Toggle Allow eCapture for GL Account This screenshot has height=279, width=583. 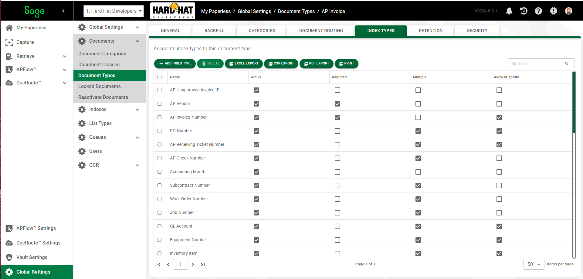(499, 226)
